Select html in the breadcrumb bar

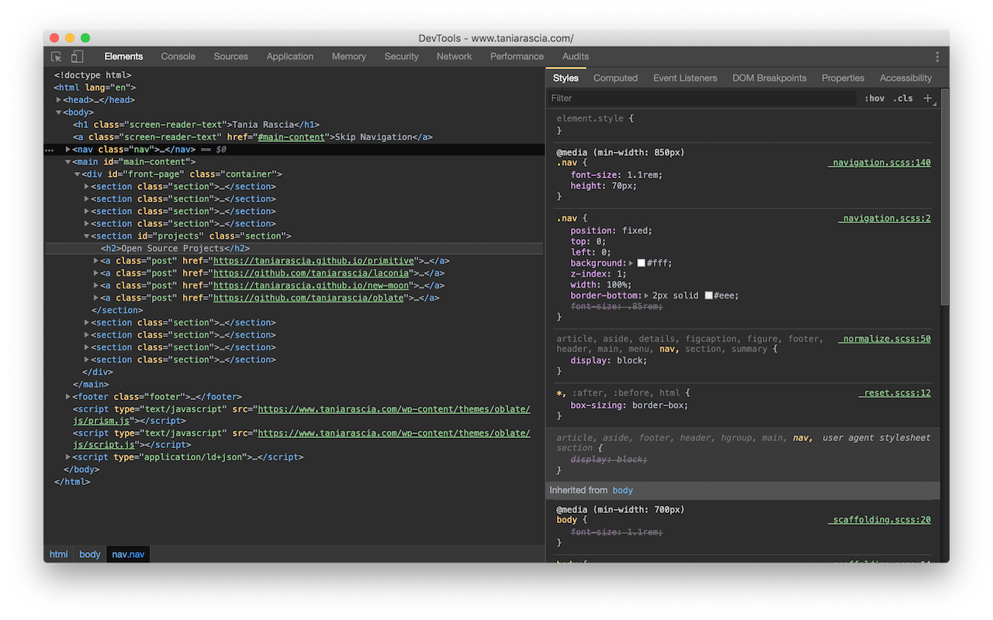pos(59,554)
